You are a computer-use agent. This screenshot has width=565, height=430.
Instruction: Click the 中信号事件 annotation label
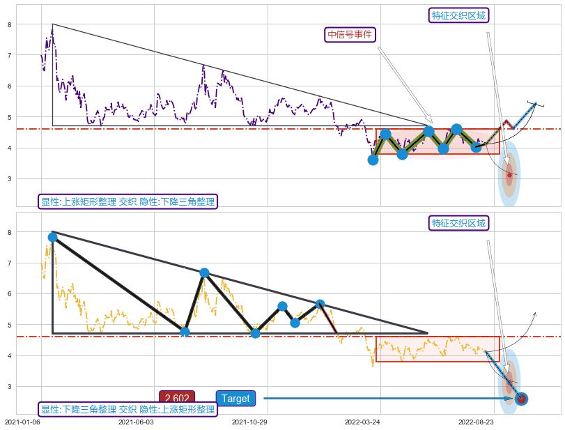(x=351, y=35)
